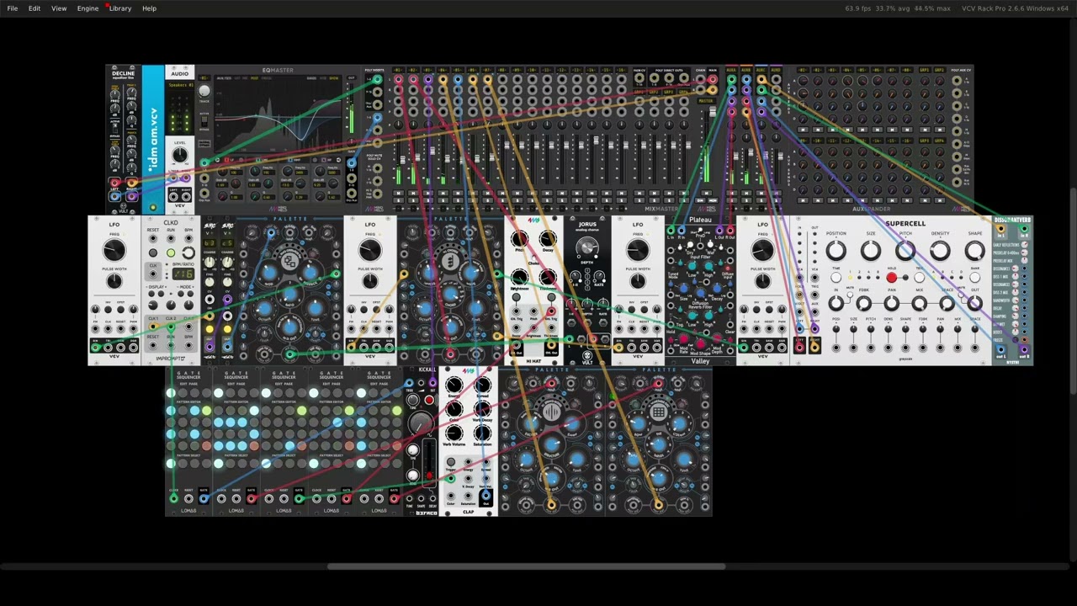Click the 4ms logo on Hi Hat
The height and width of the screenshot is (606, 1077).
click(x=533, y=221)
